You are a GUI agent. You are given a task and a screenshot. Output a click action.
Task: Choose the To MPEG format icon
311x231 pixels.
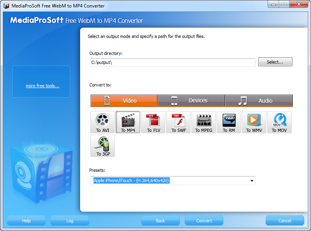[x=204, y=122]
